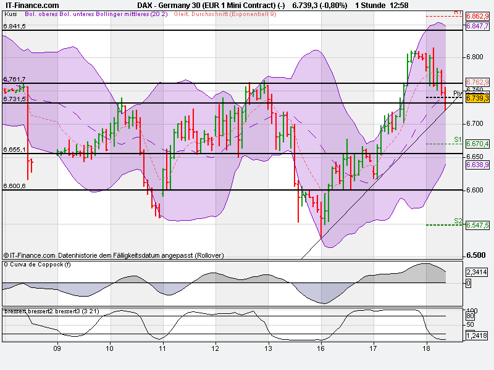Click the 12:58 time in header
The height and width of the screenshot is (370, 494).
[x=399, y=6]
